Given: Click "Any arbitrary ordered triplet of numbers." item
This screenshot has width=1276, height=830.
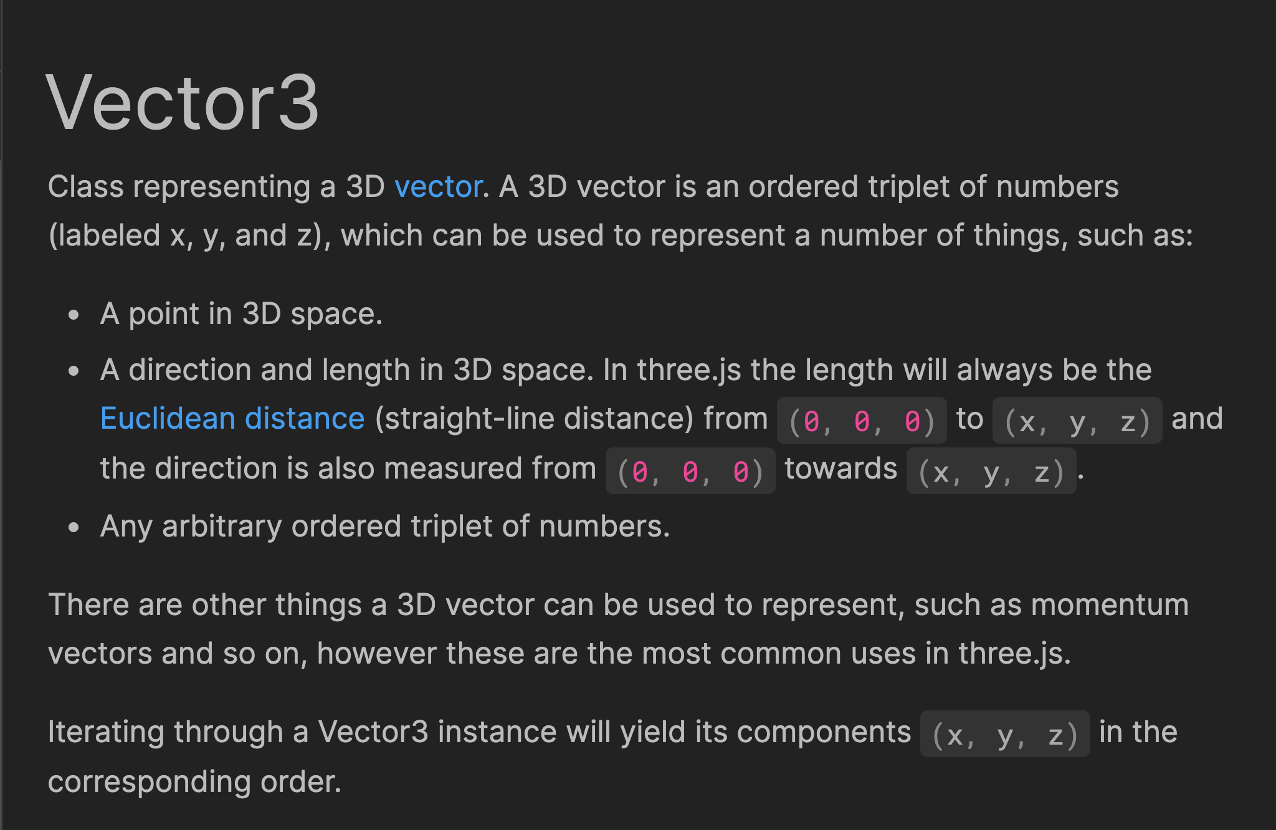Looking at the screenshot, I should [385, 527].
